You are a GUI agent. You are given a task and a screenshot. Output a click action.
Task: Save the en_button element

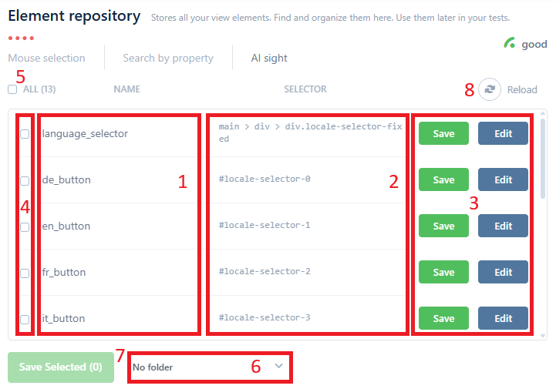tap(443, 226)
